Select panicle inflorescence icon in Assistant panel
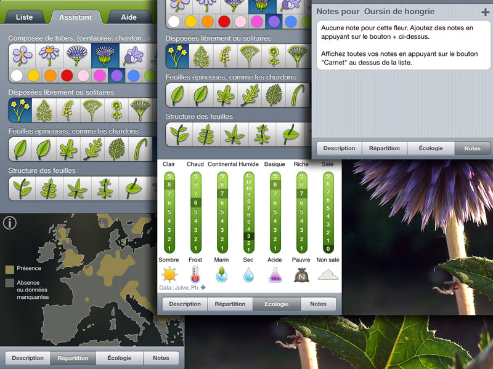Viewport: 493px width, 369px height. 44,110
